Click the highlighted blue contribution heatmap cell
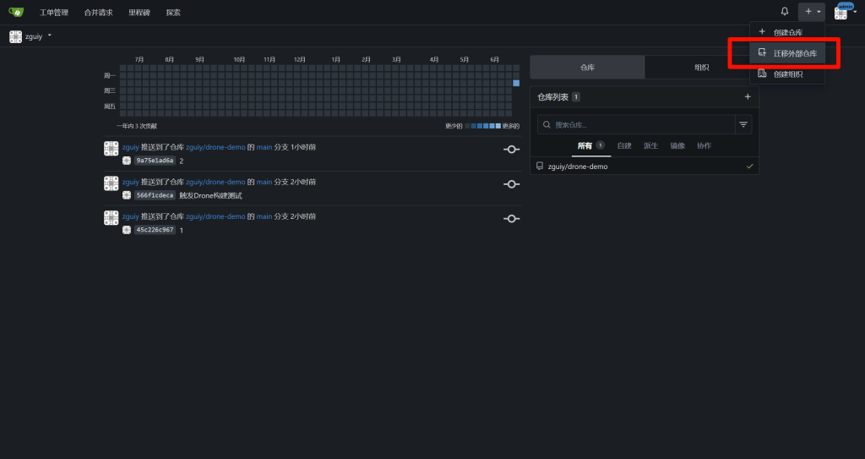Viewport: 865px width, 459px height. [x=516, y=83]
